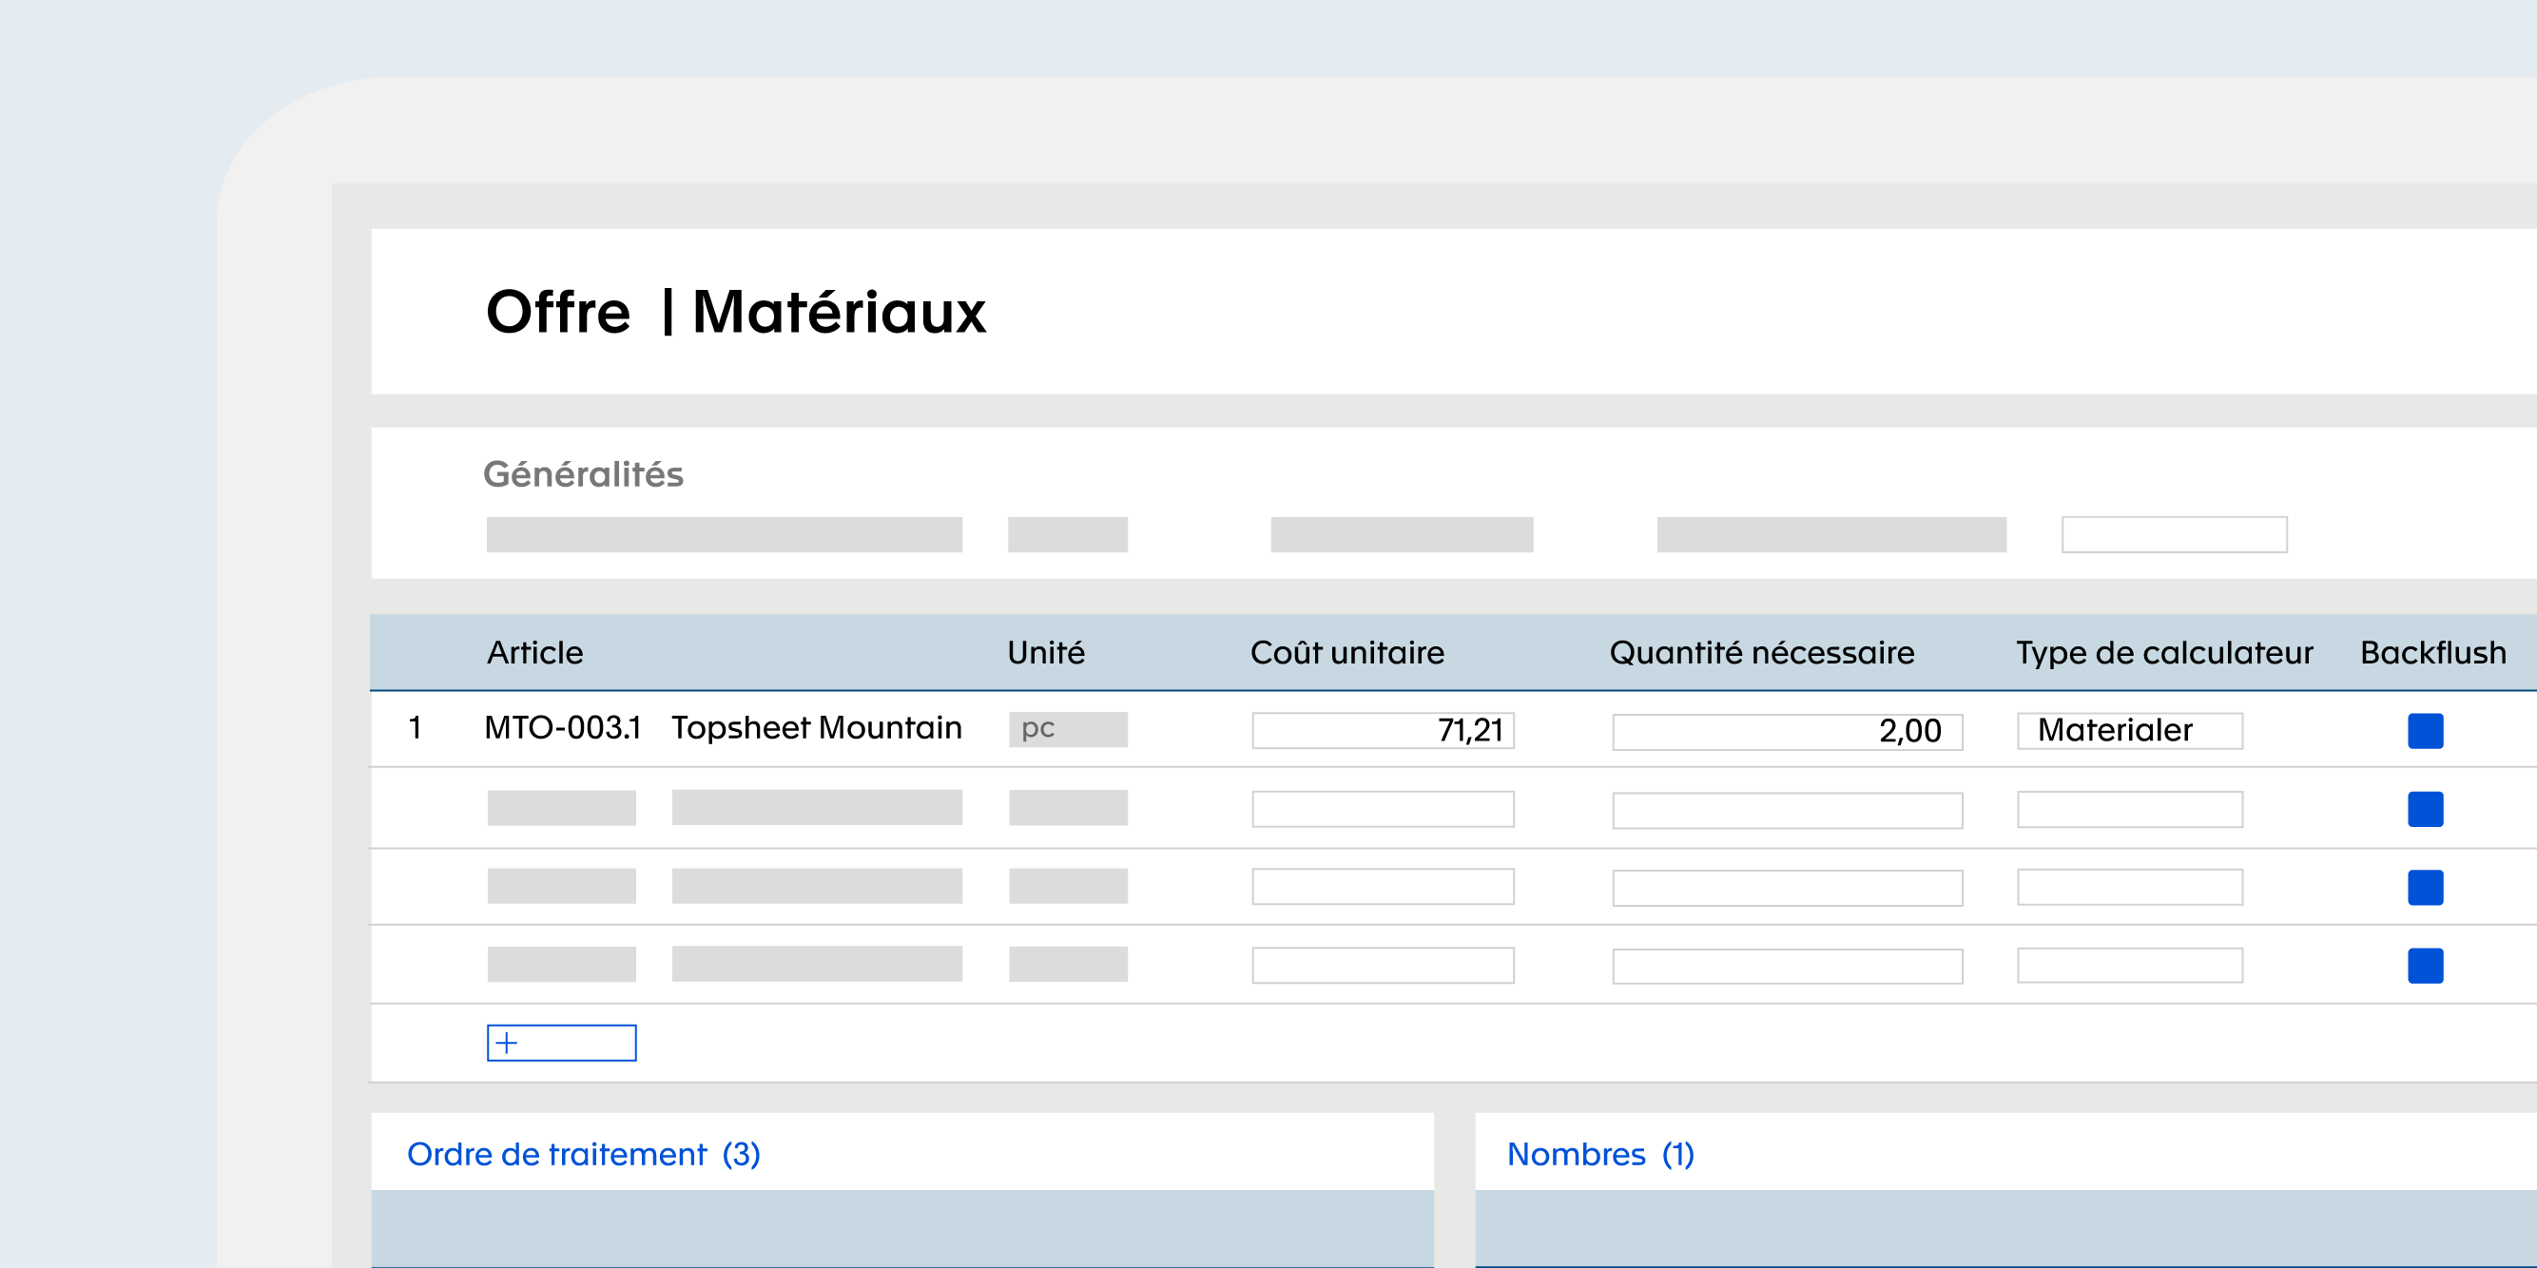
Task: Click the Offre | Matériaux page title
Action: (x=736, y=312)
